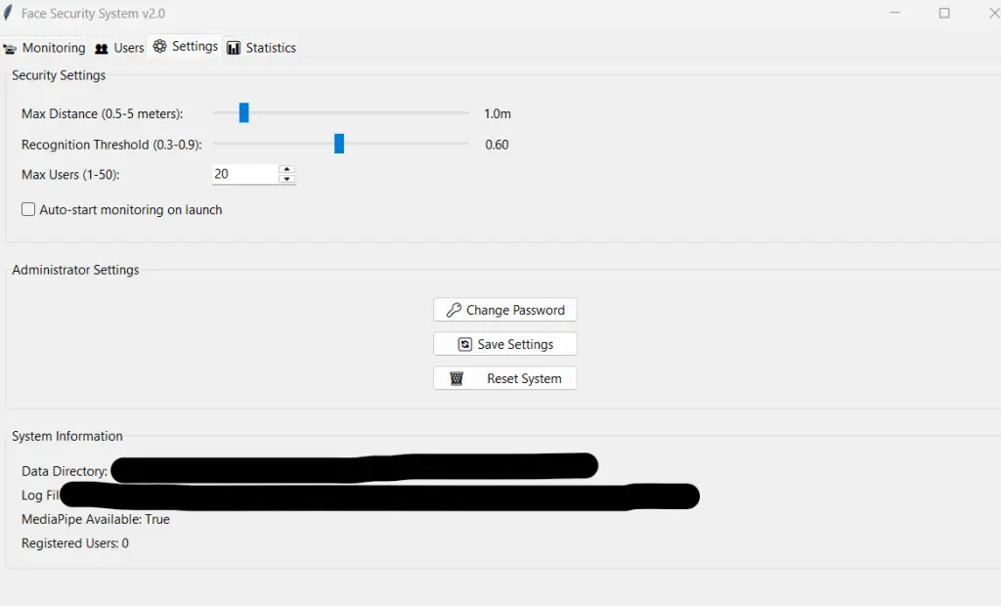Increase Max Users with up arrow
Screen dimensions: 1001x606
pos(287,169)
